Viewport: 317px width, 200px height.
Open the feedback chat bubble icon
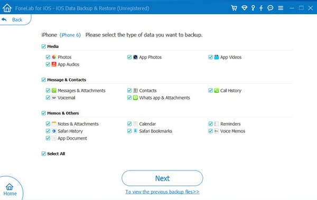pyautogui.click(x=271, y=8)
